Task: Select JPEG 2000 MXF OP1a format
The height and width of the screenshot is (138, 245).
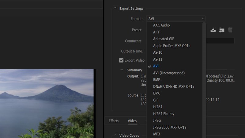Action: tap(170, 127)
